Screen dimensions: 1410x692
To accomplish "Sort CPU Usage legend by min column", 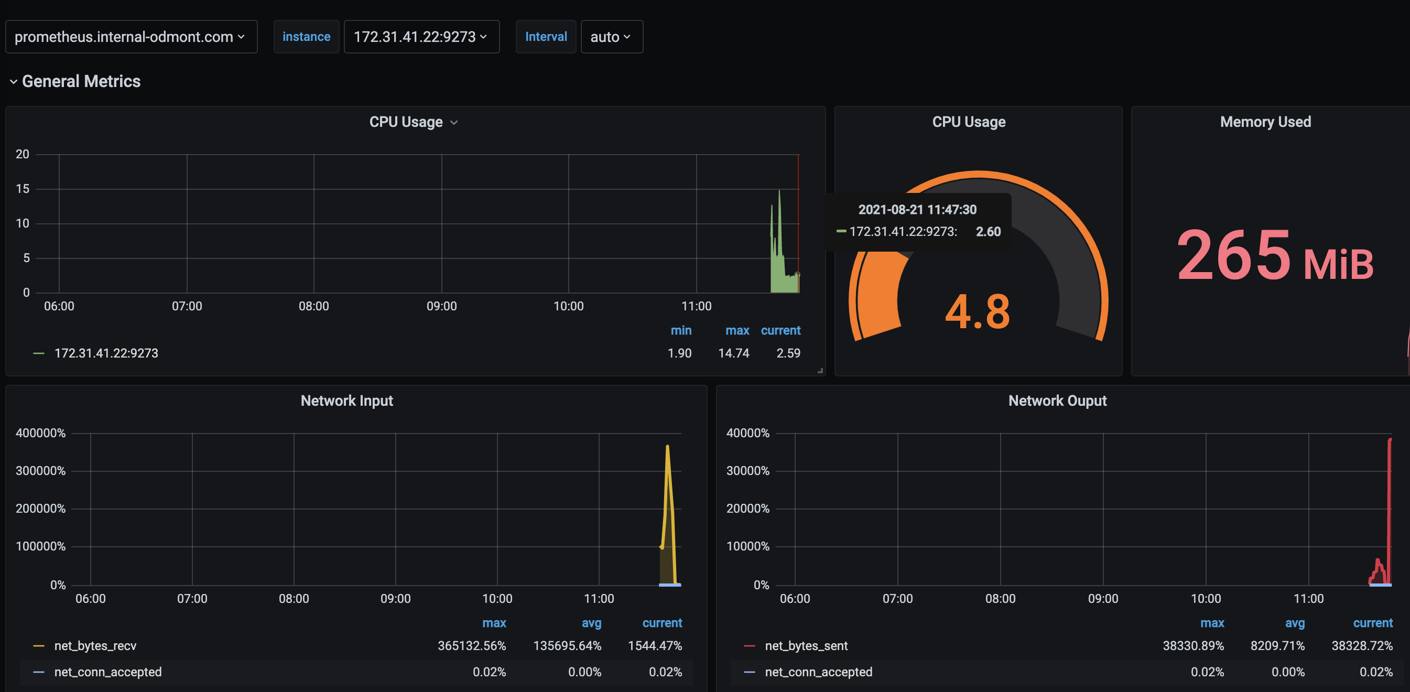I will [681, 331].
